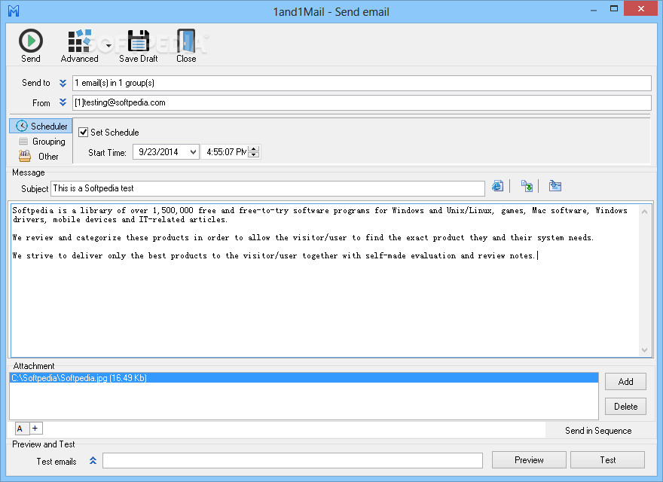This screenshot has width=663, height=482.
Task: Click the Preview button
Action: coord(529,460)
